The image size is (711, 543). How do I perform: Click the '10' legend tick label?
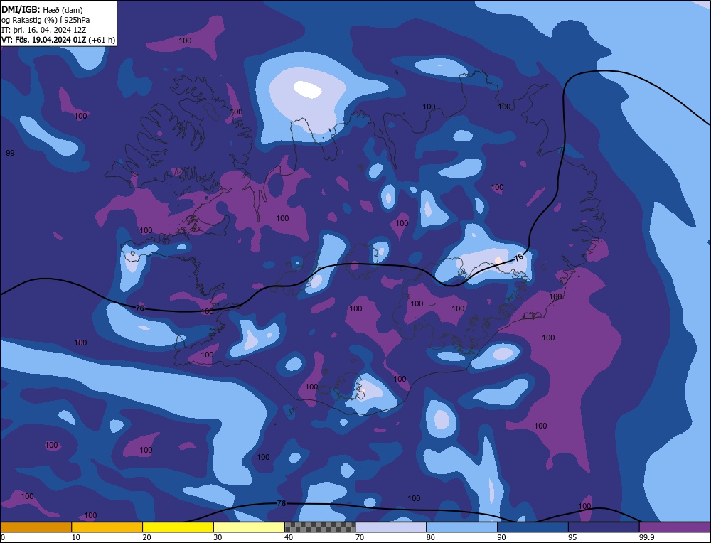[x=76, y=537]
